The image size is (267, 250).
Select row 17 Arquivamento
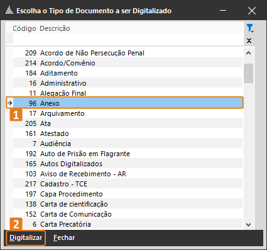128,113
